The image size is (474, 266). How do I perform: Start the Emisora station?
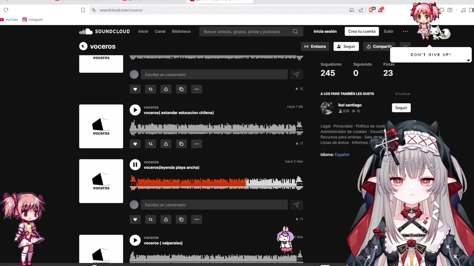click(x=315, y=47)
